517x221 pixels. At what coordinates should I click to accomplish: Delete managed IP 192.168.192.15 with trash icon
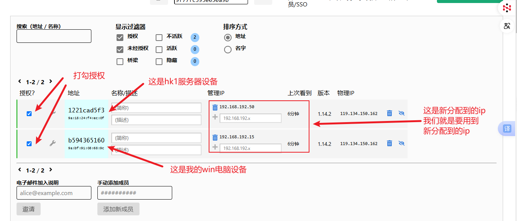tap(215, 137)
